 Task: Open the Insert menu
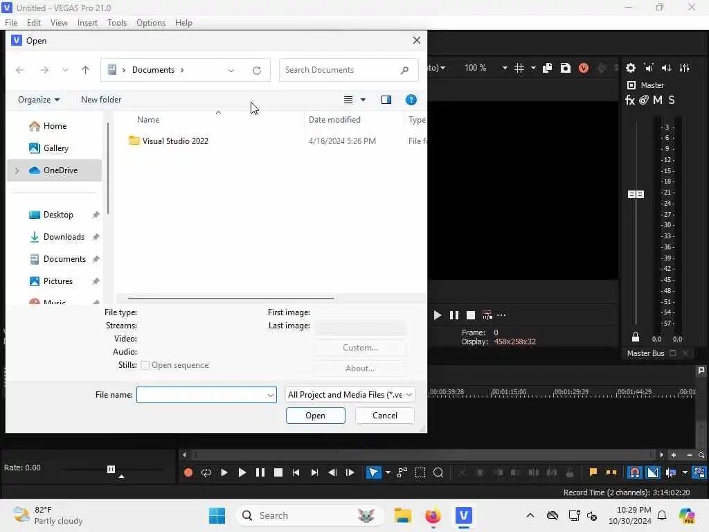87,23
